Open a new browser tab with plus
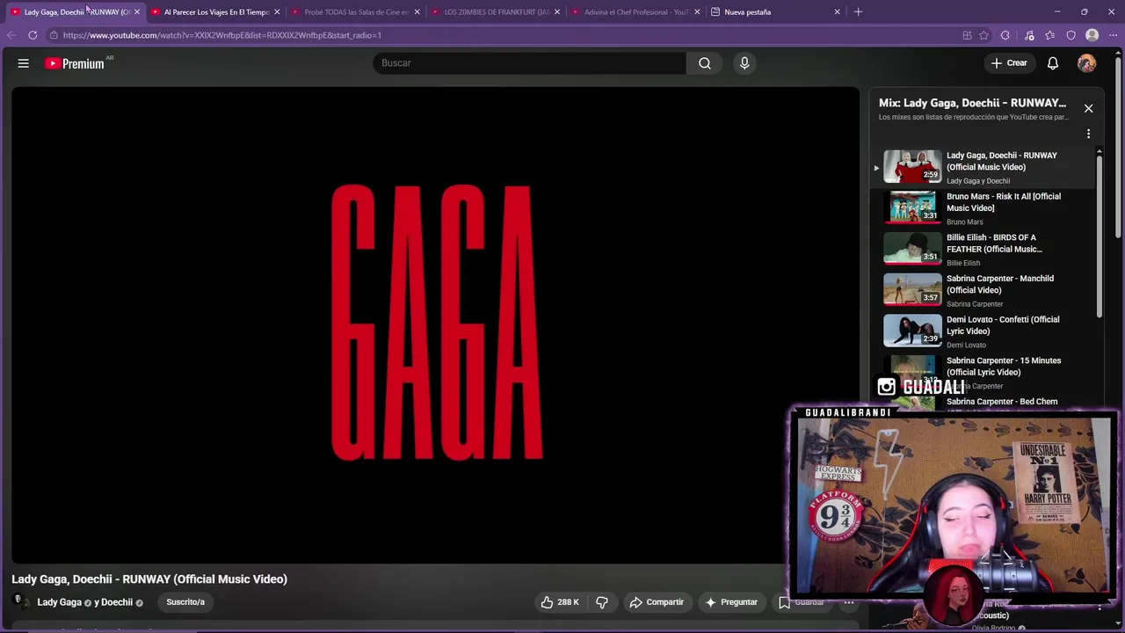This screenshot has width=1125, height=633. point(858,12)
